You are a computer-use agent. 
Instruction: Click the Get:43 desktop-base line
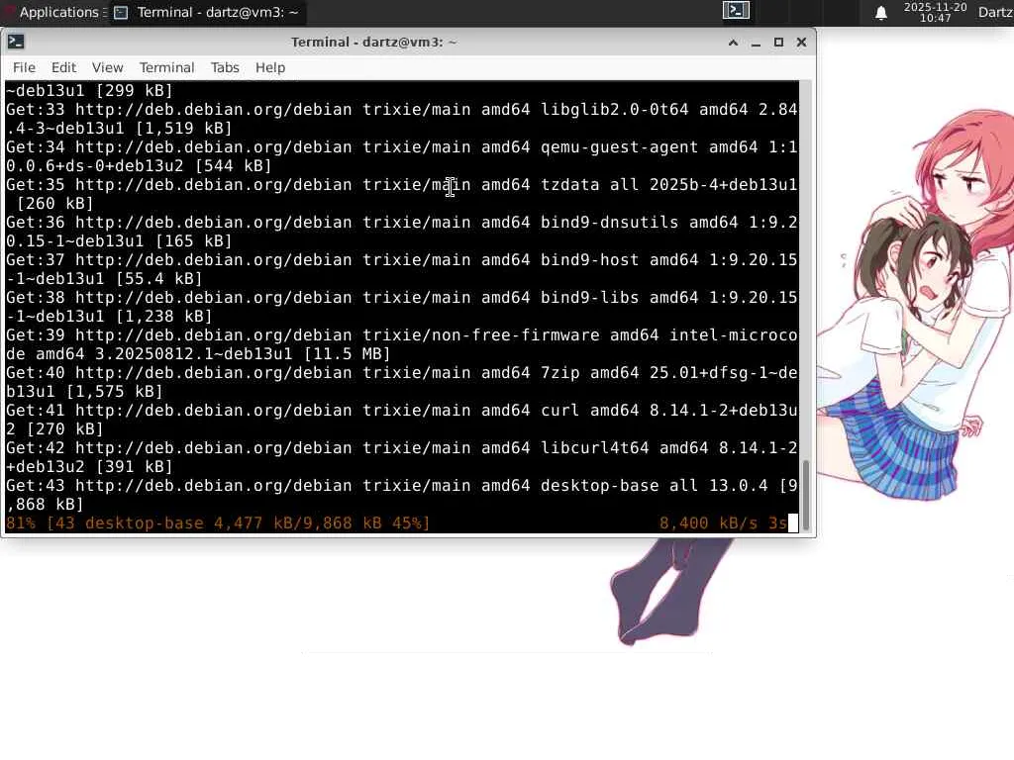(402, 495)
